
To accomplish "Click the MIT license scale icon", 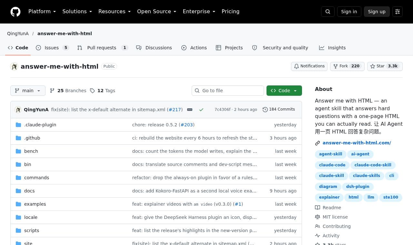I will point(317,217).
